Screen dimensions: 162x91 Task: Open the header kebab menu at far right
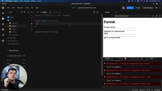click(160, 8)
